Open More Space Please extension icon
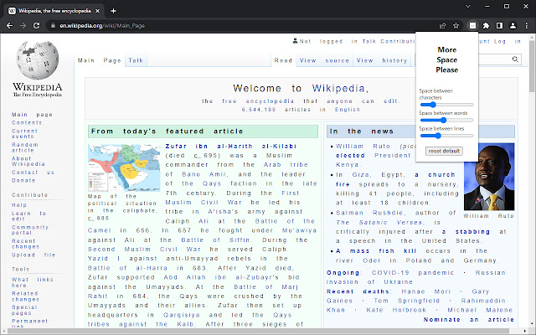This screenshot has height=335, width=536. click(472, 26)
